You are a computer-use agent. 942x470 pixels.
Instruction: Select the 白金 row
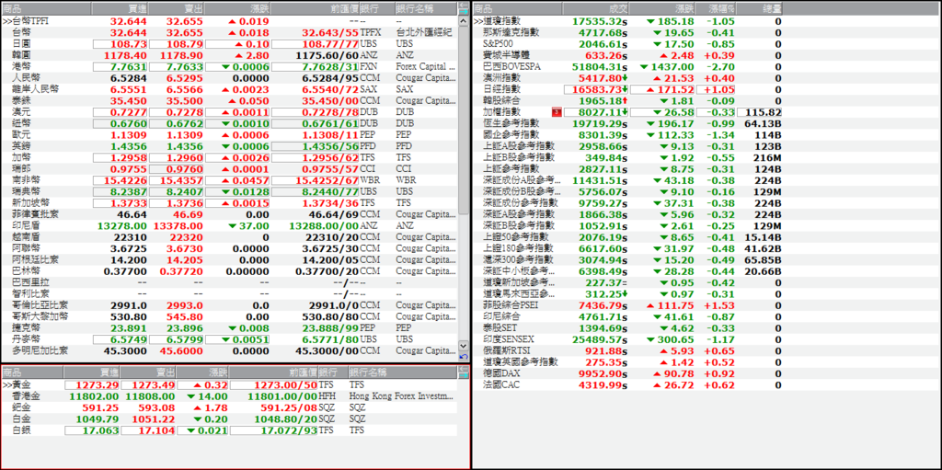pyautogui.click(x=229, y=418)
